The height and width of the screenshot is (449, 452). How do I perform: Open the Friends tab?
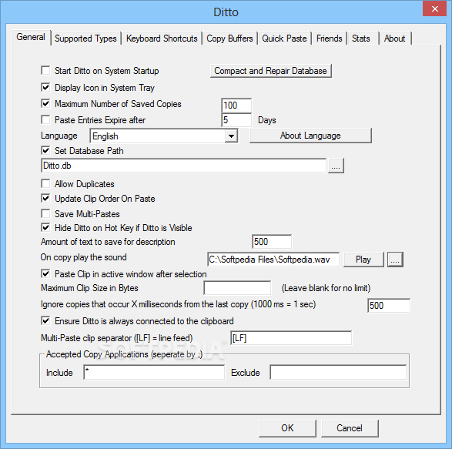(330, 39)
